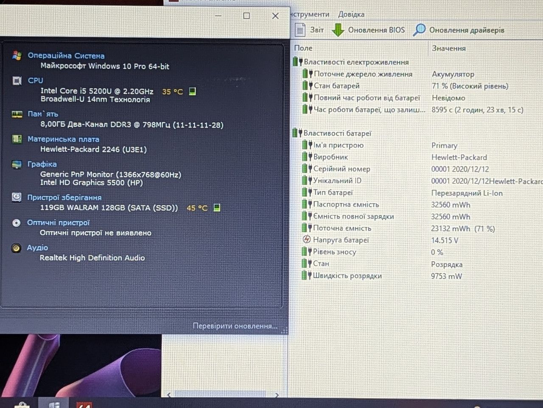The width and height of the screenshot is (543, 408).
Task: Click the green indicator icon next to 45 °C
Action: click(217, 208)
